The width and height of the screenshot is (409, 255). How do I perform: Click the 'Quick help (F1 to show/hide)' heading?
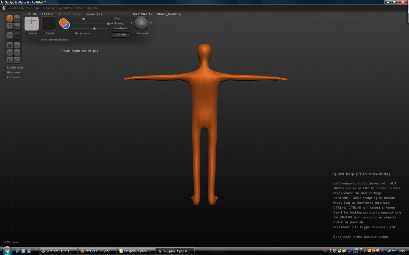tap(362, 174)
